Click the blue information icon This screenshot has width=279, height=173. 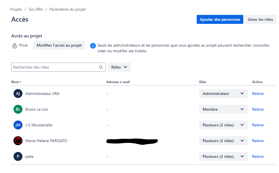coord(93,45)
